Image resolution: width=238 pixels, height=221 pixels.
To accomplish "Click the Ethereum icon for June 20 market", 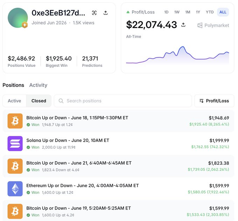I will pos(15,189).
